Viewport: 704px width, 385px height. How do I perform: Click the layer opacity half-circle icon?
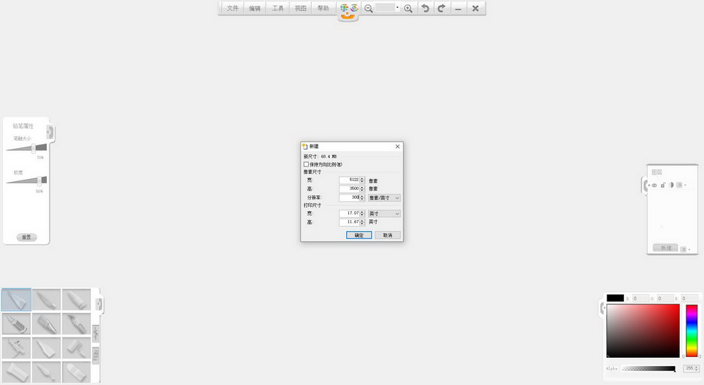click(x=671, y=185)
